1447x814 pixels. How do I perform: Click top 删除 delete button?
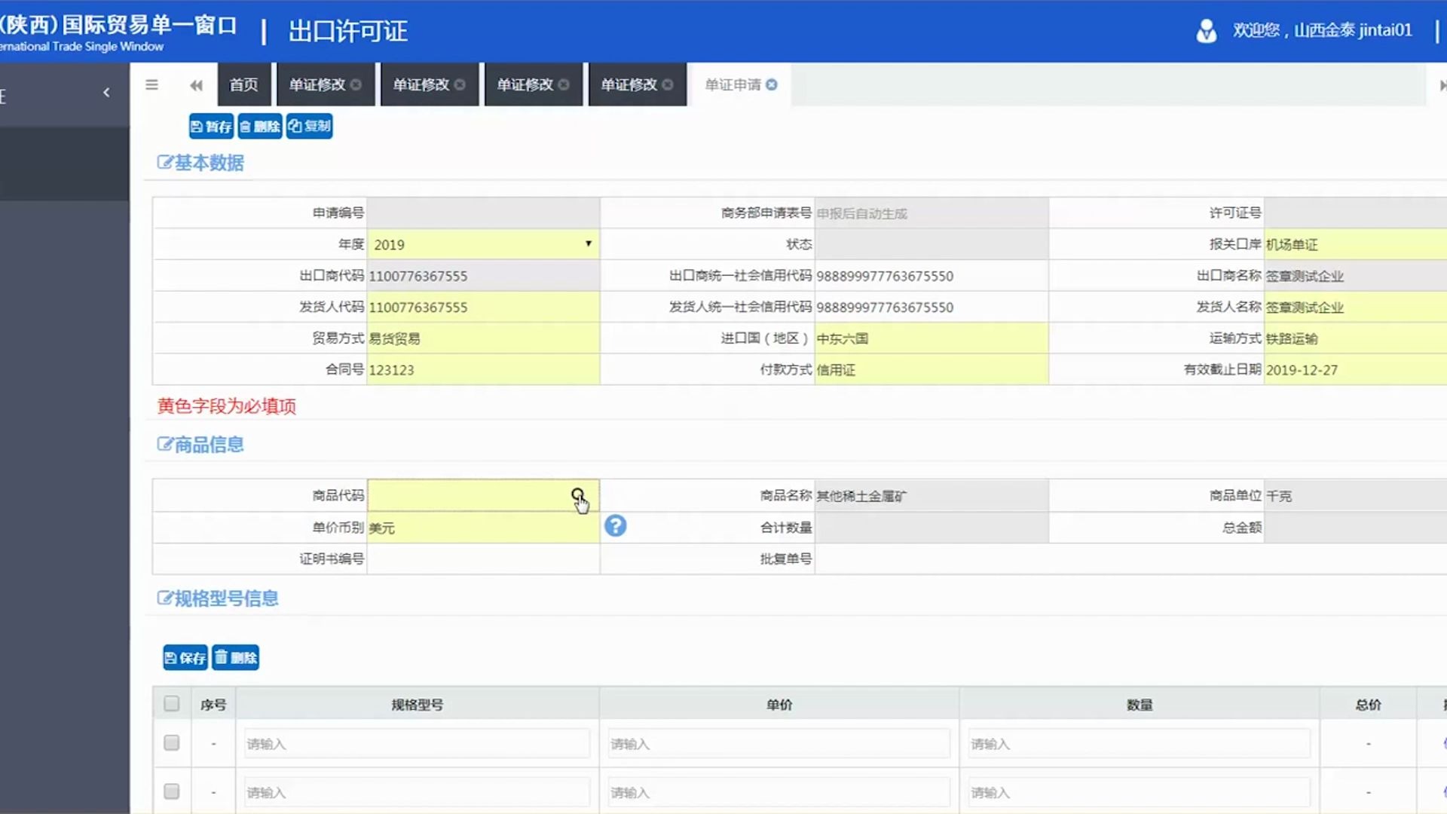click(260, 126)
